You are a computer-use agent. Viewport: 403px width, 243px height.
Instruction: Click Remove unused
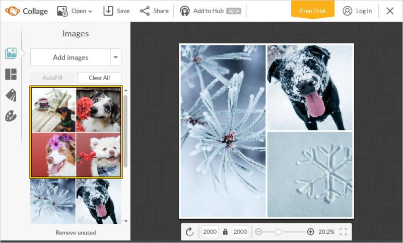[x=76, y=232]
